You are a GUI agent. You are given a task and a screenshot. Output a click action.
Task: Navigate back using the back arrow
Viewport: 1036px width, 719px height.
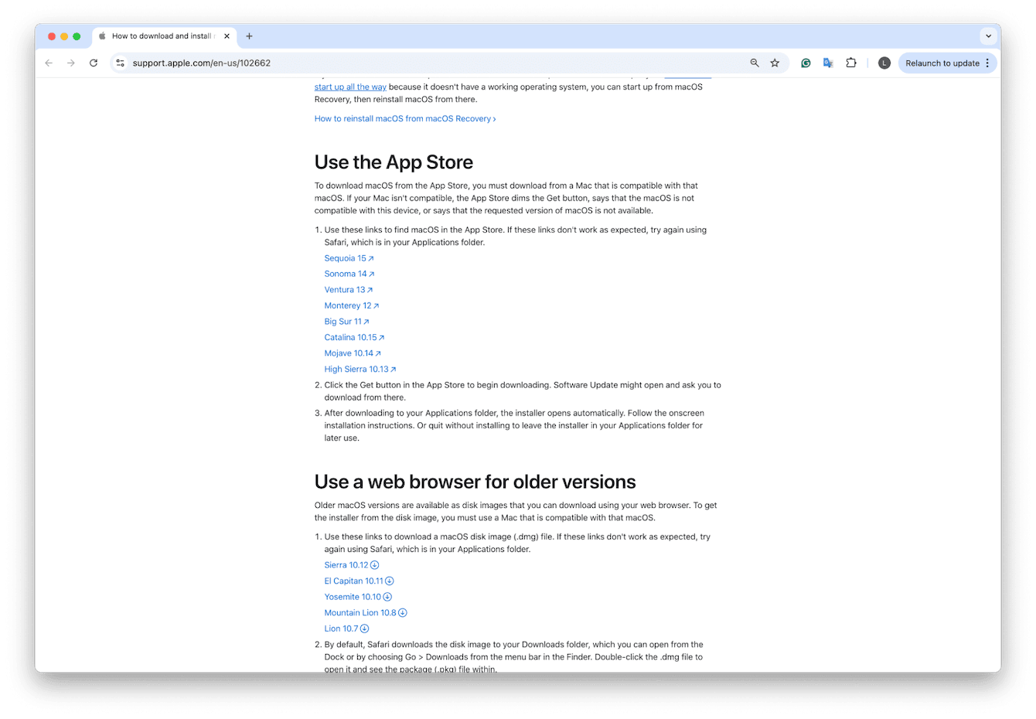(x=48, y=63)
